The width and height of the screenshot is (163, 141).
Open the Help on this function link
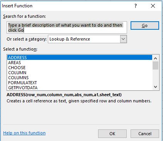click(x=24, y=133)
